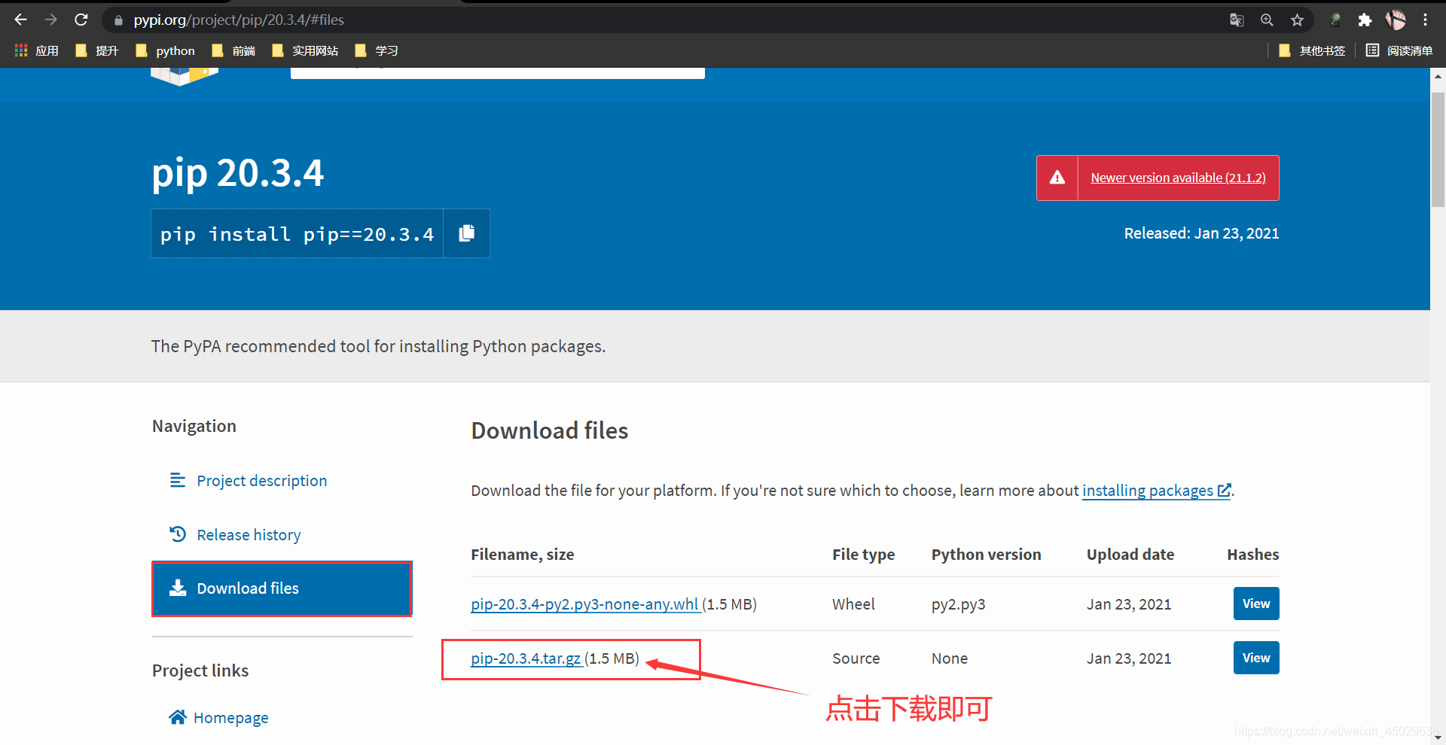Open Project description tab
The image size is (1446, 745).
click(x=261, y=481)
